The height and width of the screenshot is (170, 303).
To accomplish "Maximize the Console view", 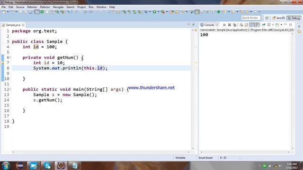I will coord(290,25).
